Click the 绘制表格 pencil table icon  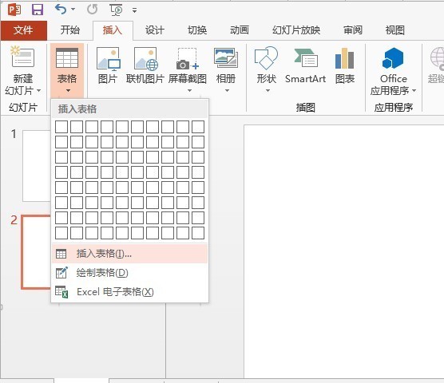[61, 272]
